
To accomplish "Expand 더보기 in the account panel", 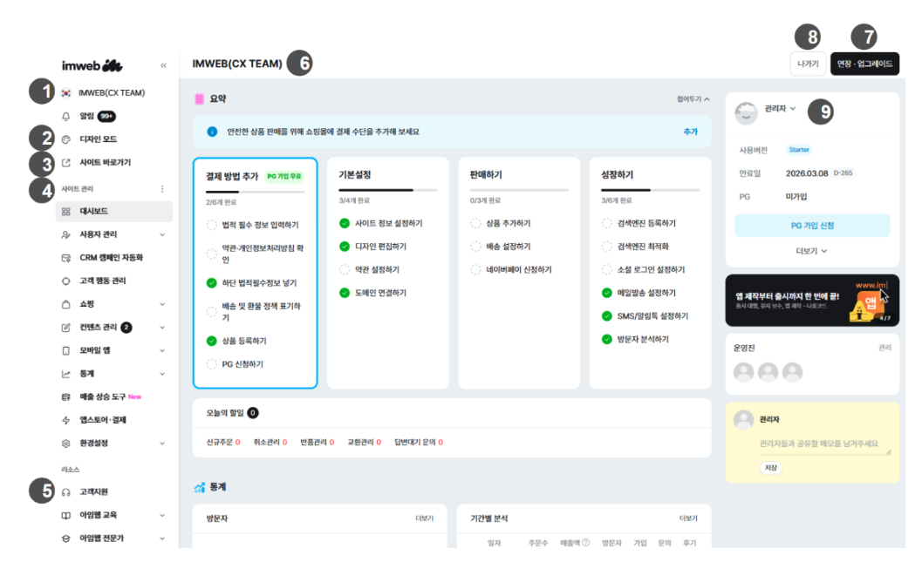I will (x=811, y=251).
